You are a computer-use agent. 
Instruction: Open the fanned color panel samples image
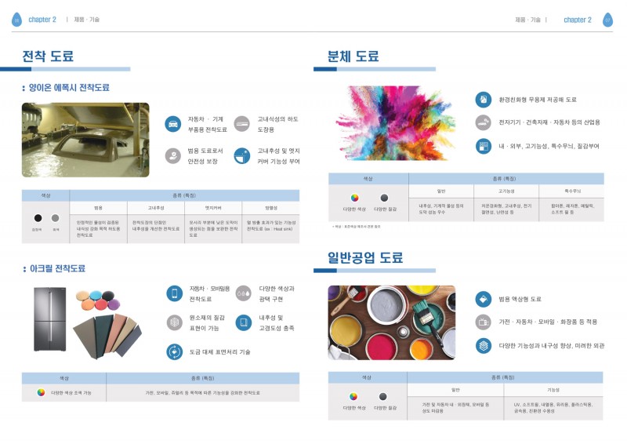point(107,337)
